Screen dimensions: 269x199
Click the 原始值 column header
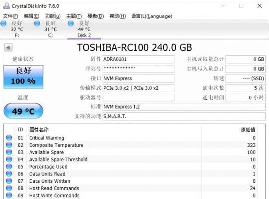pos(248,130)
